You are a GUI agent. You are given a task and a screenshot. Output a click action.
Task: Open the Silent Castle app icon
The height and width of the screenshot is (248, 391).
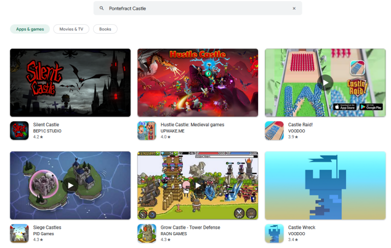coord(19,131)
